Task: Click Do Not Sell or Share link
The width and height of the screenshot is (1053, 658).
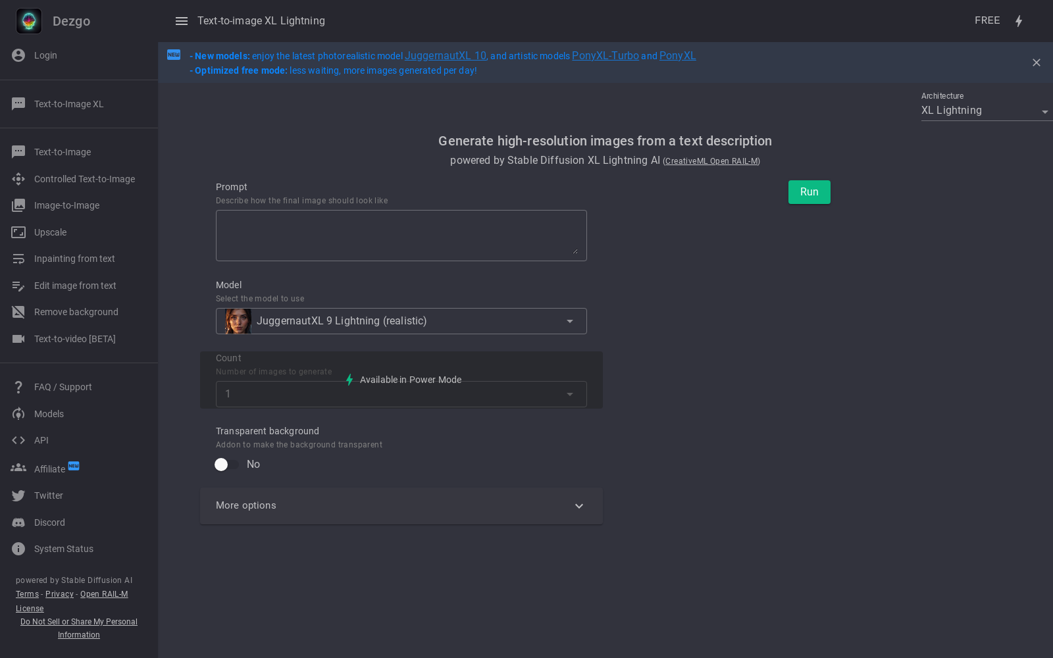Action: click(x=79, y=628)
